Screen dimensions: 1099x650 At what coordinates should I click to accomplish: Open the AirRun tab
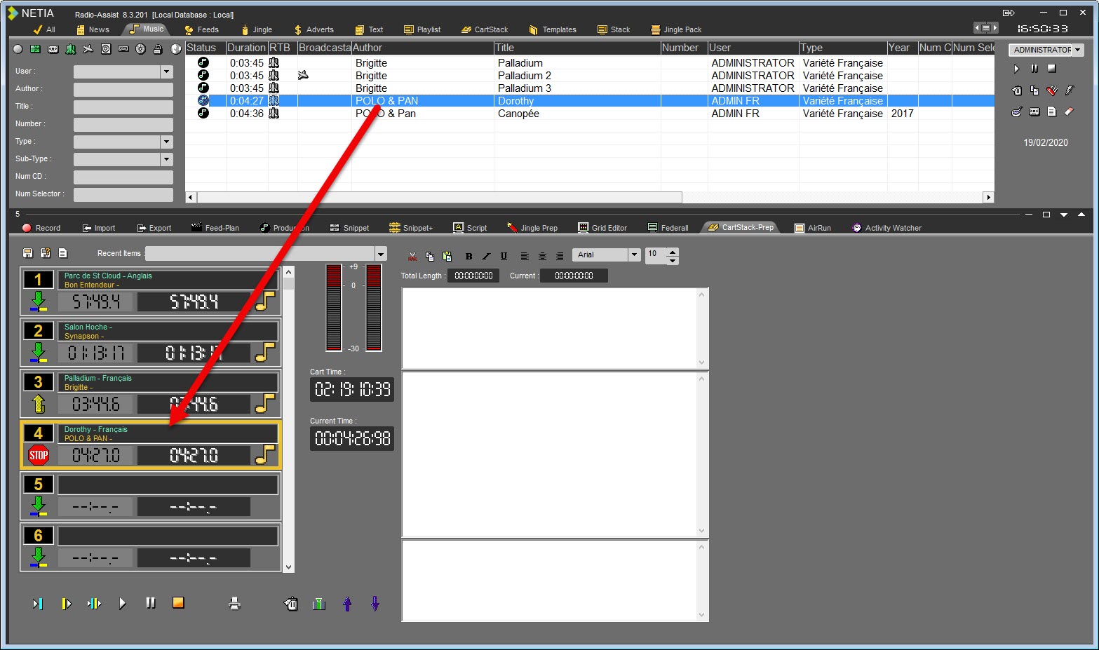click(x=813, y=228)
